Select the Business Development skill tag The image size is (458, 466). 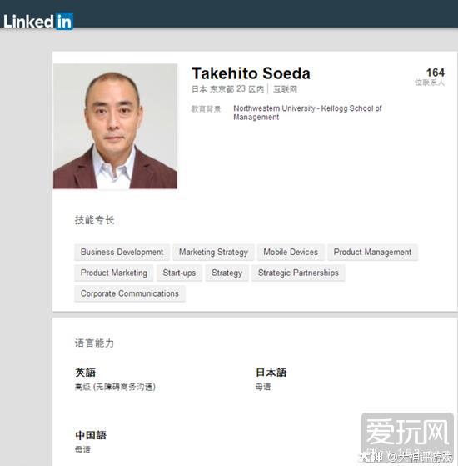122,252
